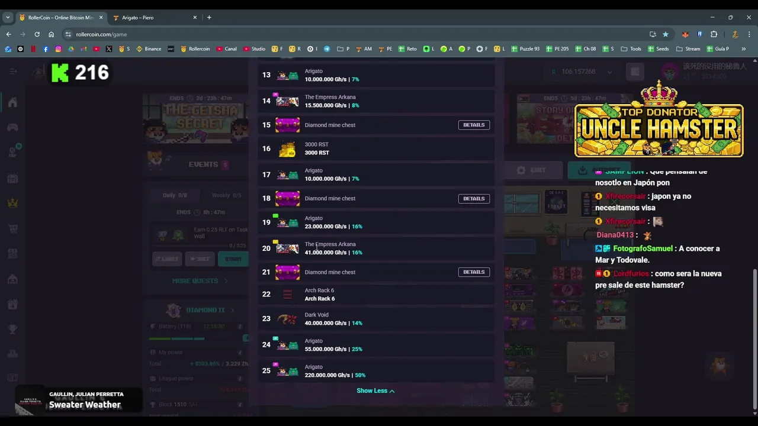Screen dimensions: 758x426
Task: View Details for reward 18 Diamond mine chest
Action: (x=474, y=199)
